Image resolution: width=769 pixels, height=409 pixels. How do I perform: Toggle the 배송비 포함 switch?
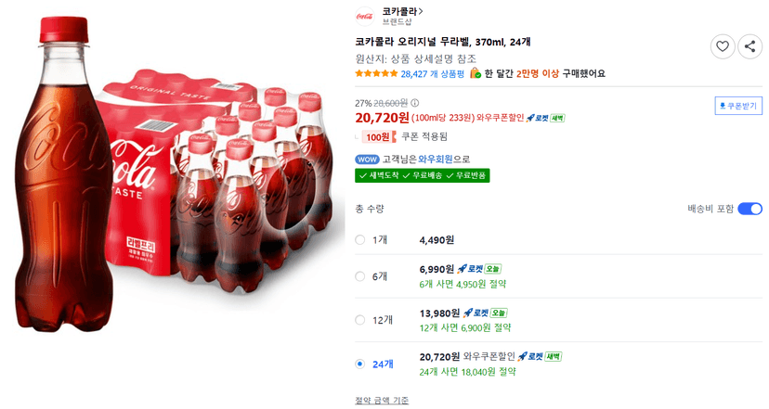(749, 209)
